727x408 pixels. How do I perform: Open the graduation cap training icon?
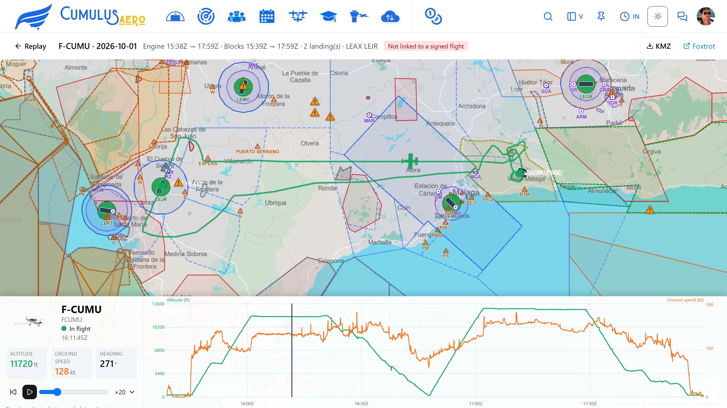point(329,16)
